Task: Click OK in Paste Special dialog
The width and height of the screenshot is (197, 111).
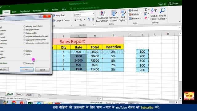Action: point(26,69)
